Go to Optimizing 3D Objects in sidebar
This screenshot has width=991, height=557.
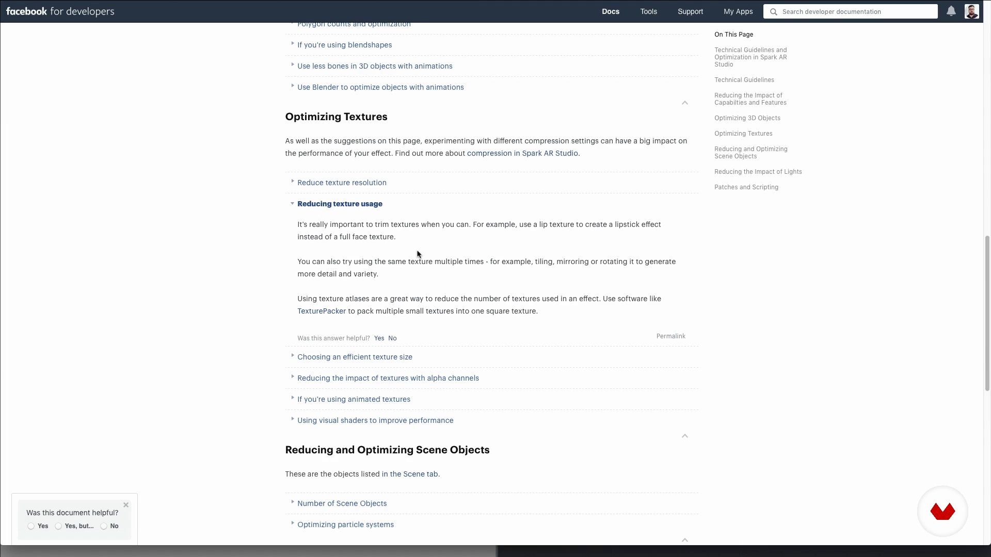click(747, 118)
